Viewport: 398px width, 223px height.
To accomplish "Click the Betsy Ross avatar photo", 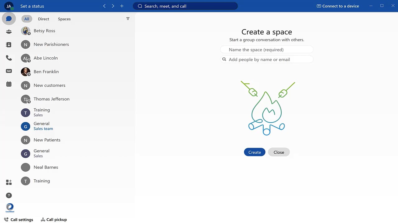I will pos(25,31).
